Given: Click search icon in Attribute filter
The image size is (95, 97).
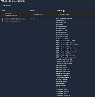Looking at the screenshot, I should 59,14.
